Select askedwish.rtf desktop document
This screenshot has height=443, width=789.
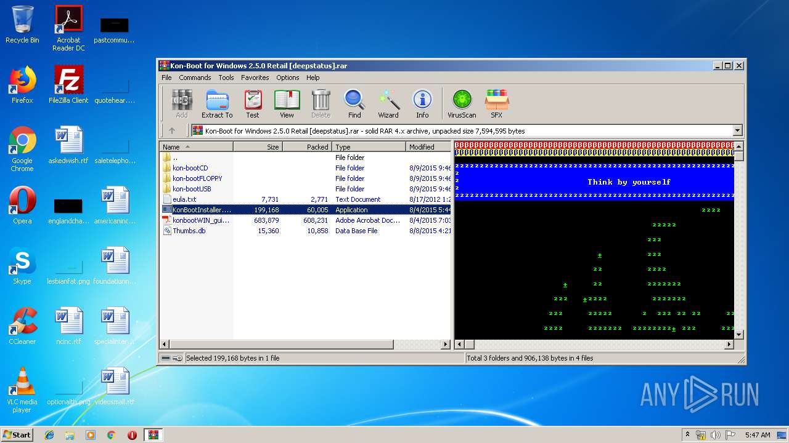point(68,145)
